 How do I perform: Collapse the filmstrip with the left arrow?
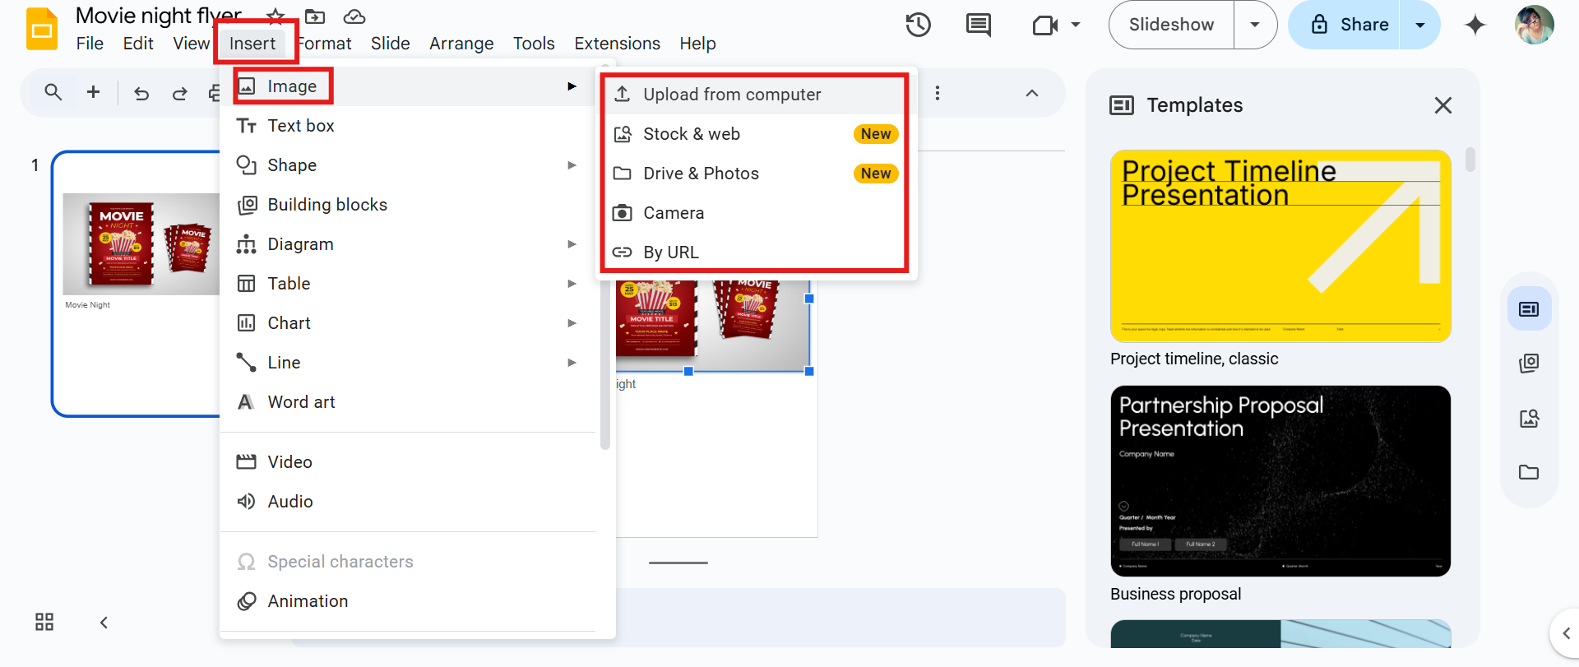104,623
